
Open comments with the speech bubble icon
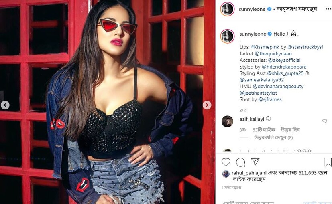[x=240, y=162]
